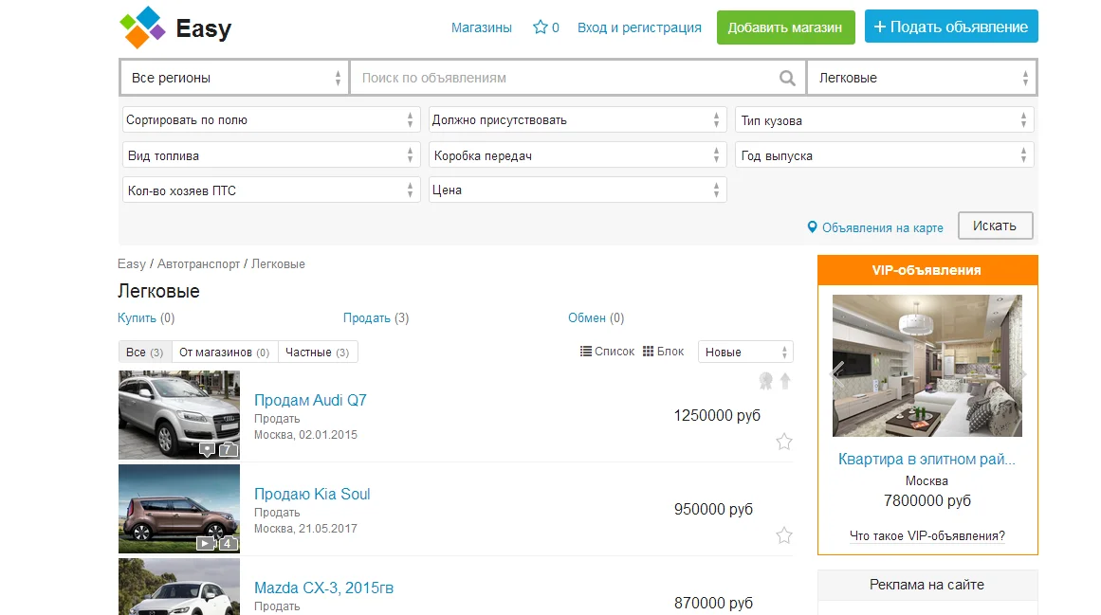Go to Easy breadcrumb
The width and height of the screenshot is (1101, 615).
point(131,263)
